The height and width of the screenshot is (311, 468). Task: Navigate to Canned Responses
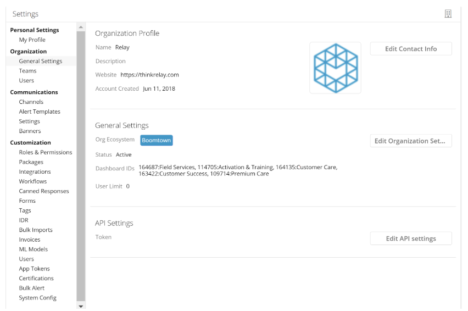click(44, 191)
